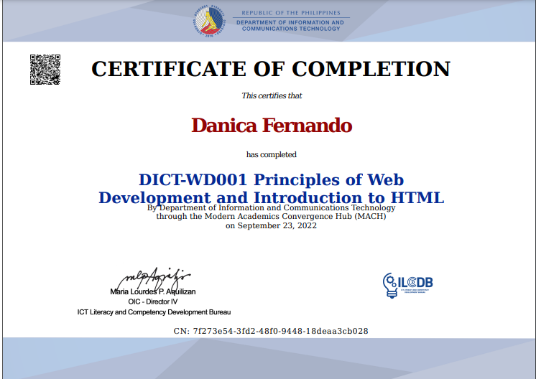Click the course title line 'DICT-WD001 Principles of Web'
This screenshot has width=536, height=379.
272,179
